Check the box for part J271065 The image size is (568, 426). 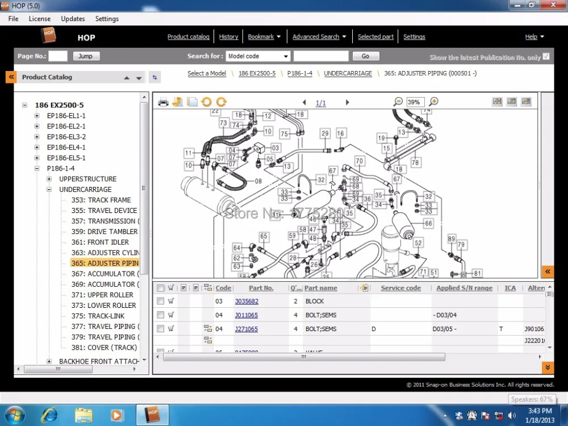(160, 328)
